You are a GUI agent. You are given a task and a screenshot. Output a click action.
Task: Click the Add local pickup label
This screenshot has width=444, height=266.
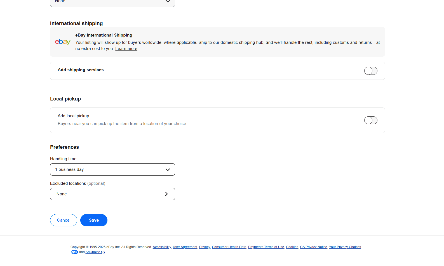(73, 116)
